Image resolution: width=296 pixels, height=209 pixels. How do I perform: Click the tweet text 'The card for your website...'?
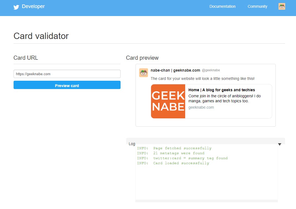pos(202,79)
